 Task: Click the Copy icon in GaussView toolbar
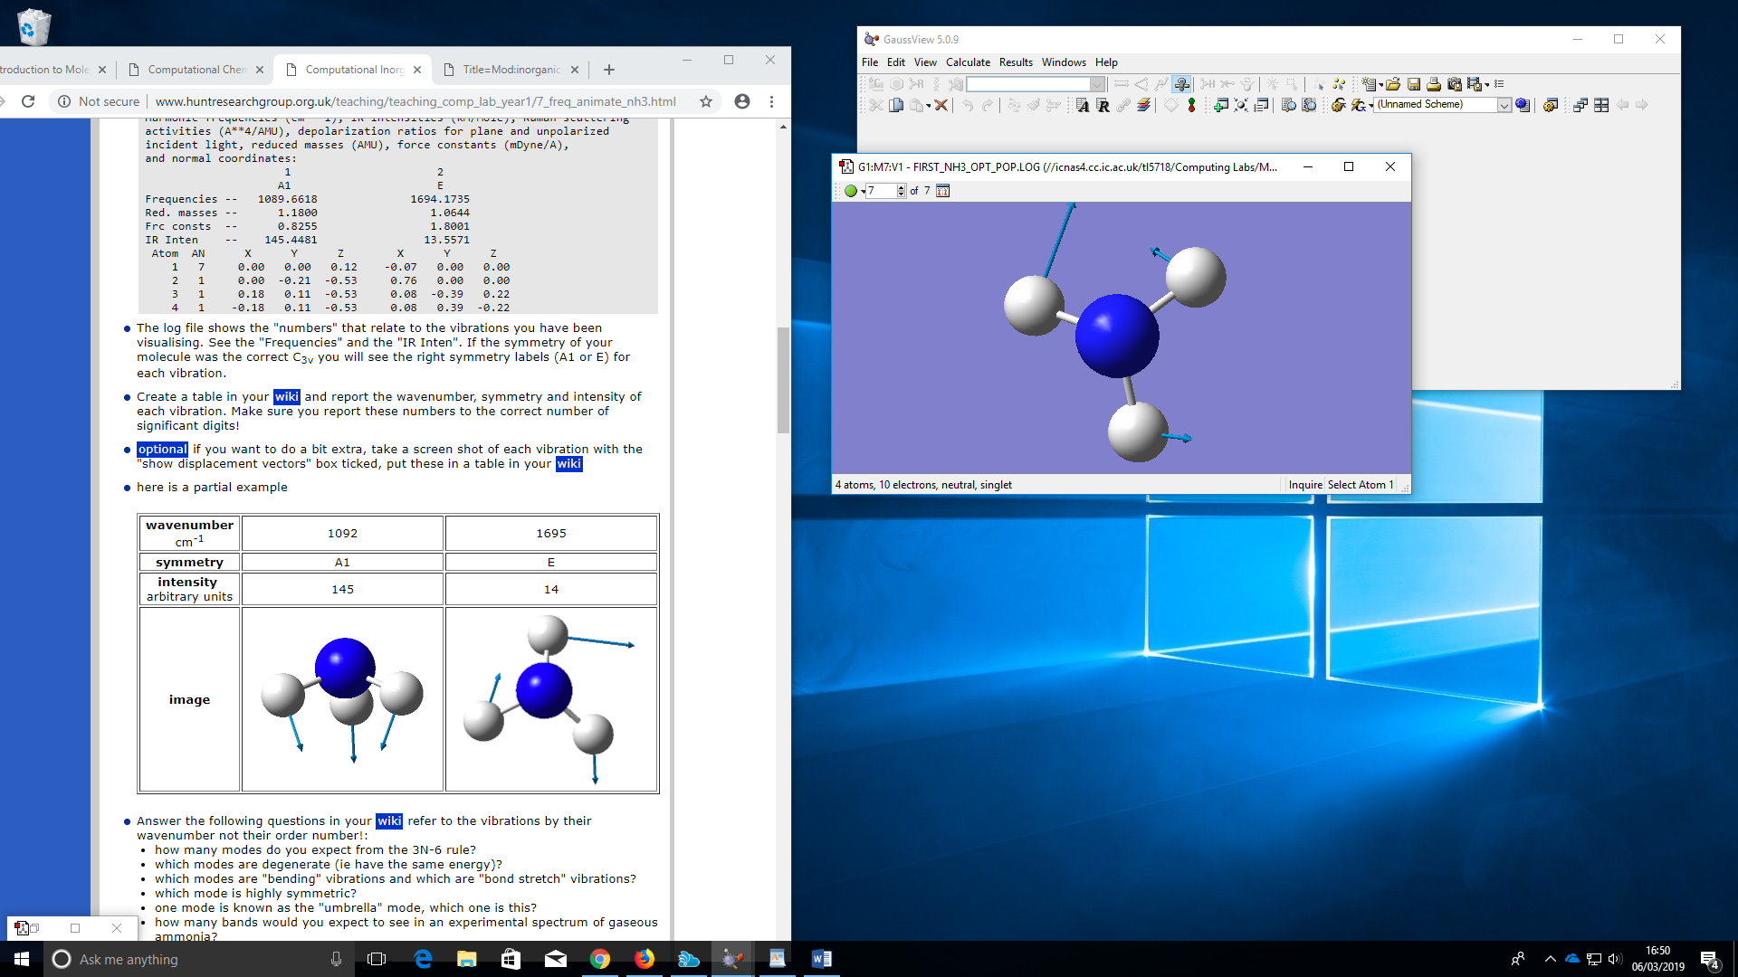tap(896, 106)
